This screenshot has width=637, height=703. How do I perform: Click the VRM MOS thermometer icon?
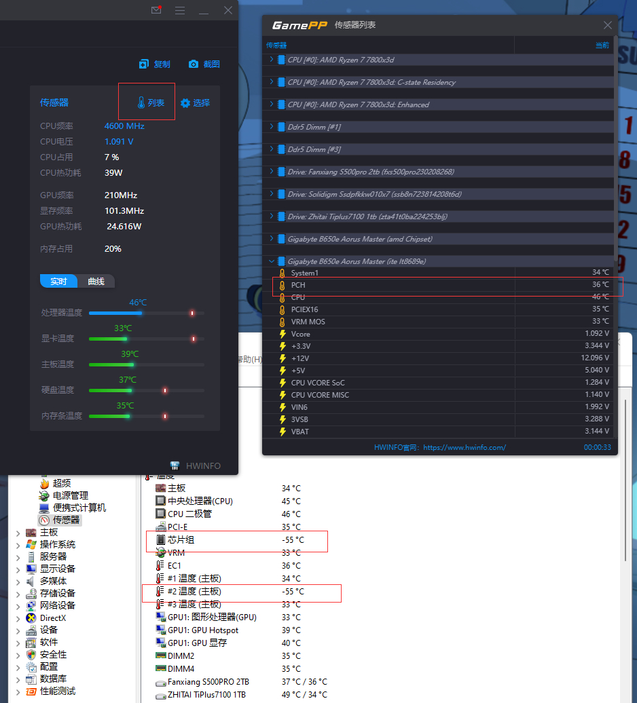click(282, 322)
